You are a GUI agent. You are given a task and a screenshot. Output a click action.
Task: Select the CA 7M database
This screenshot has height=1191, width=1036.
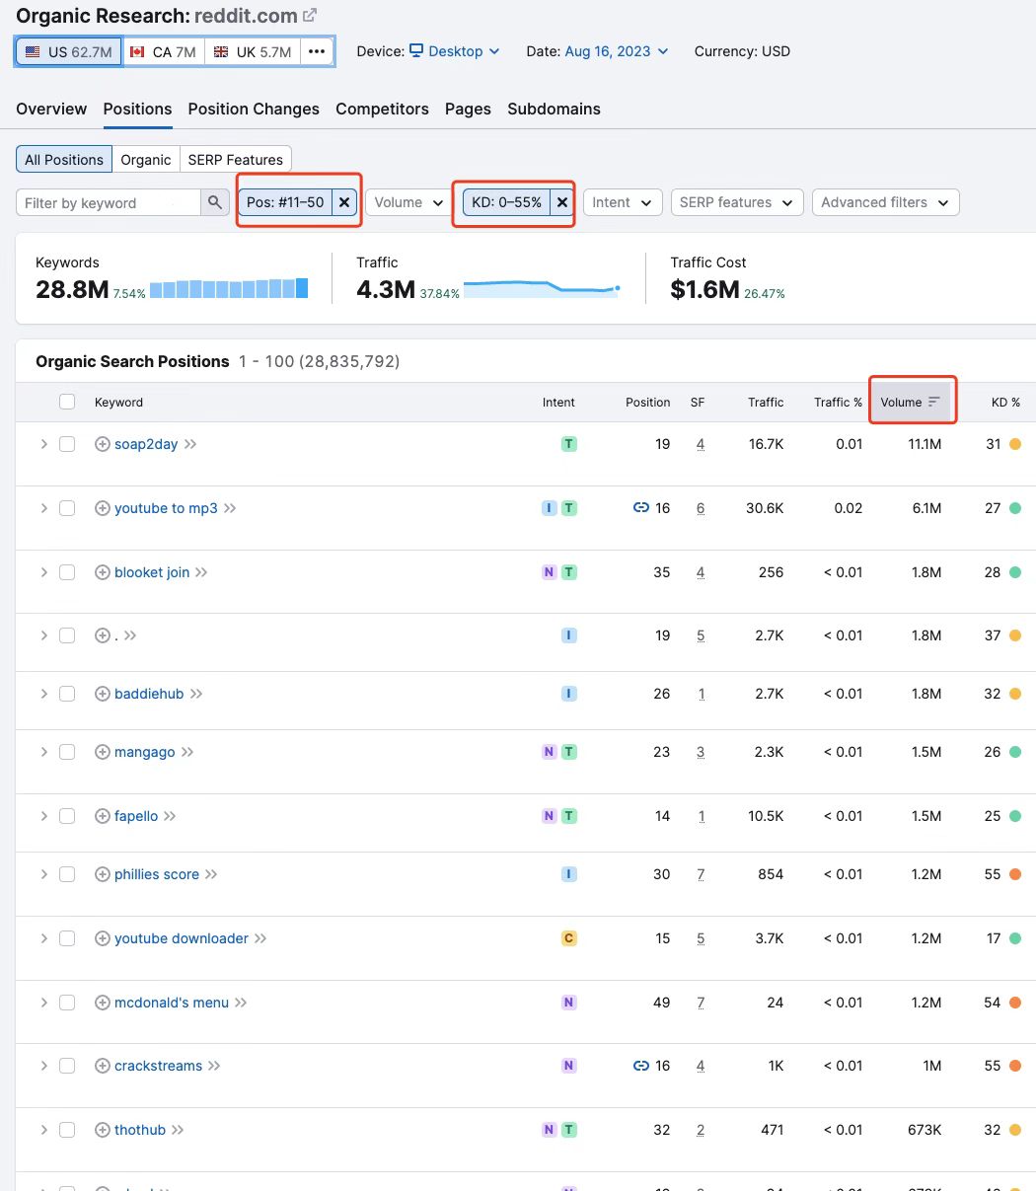tap(163, 51)
